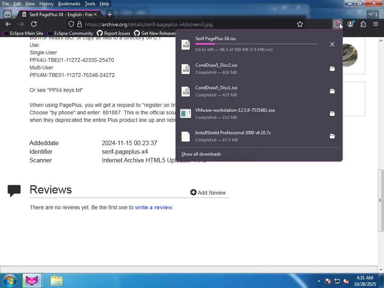The height and width of the screenshot is (288, 384).
Task: Reload the current page
Action: [x=34, y=24]
